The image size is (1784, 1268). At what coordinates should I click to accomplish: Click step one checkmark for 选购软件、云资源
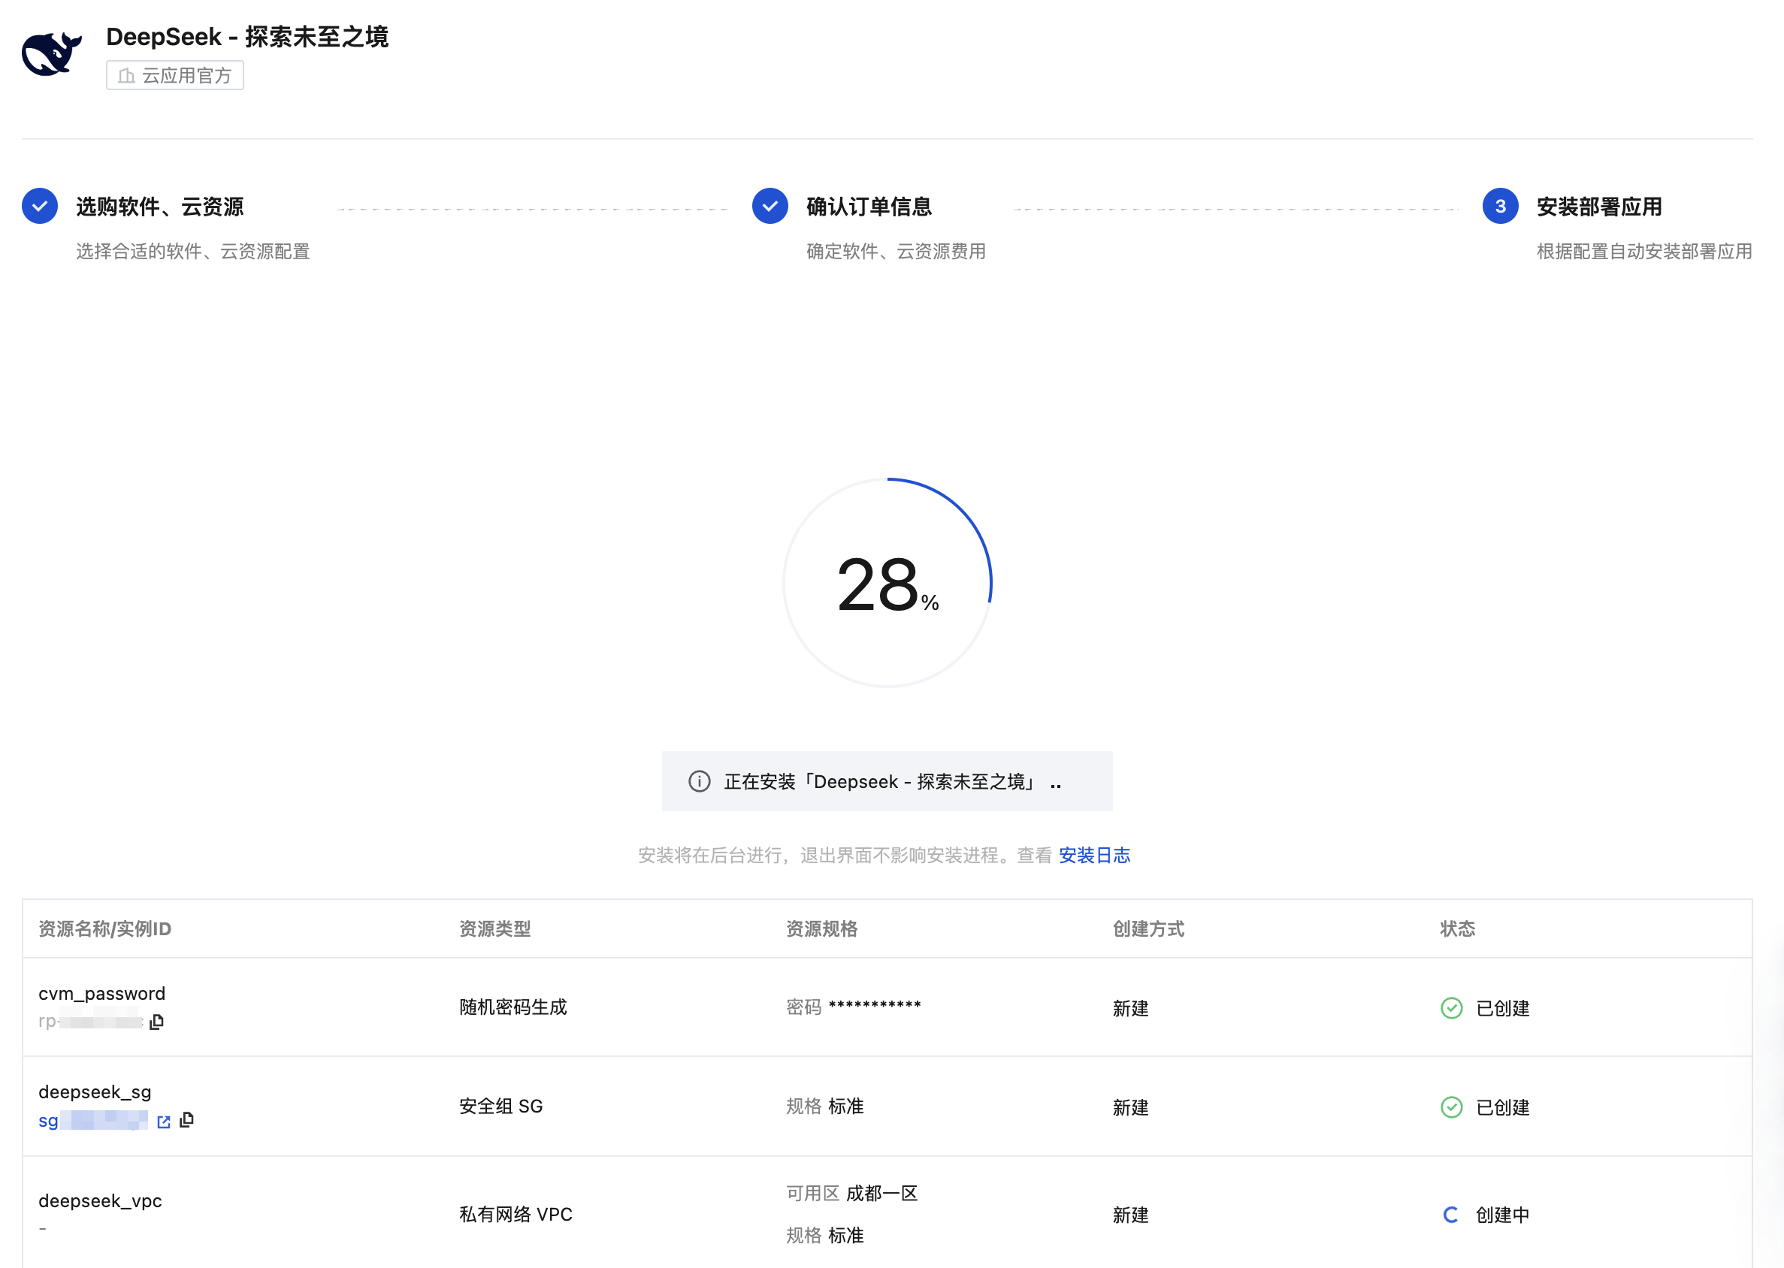click(40, 206)
